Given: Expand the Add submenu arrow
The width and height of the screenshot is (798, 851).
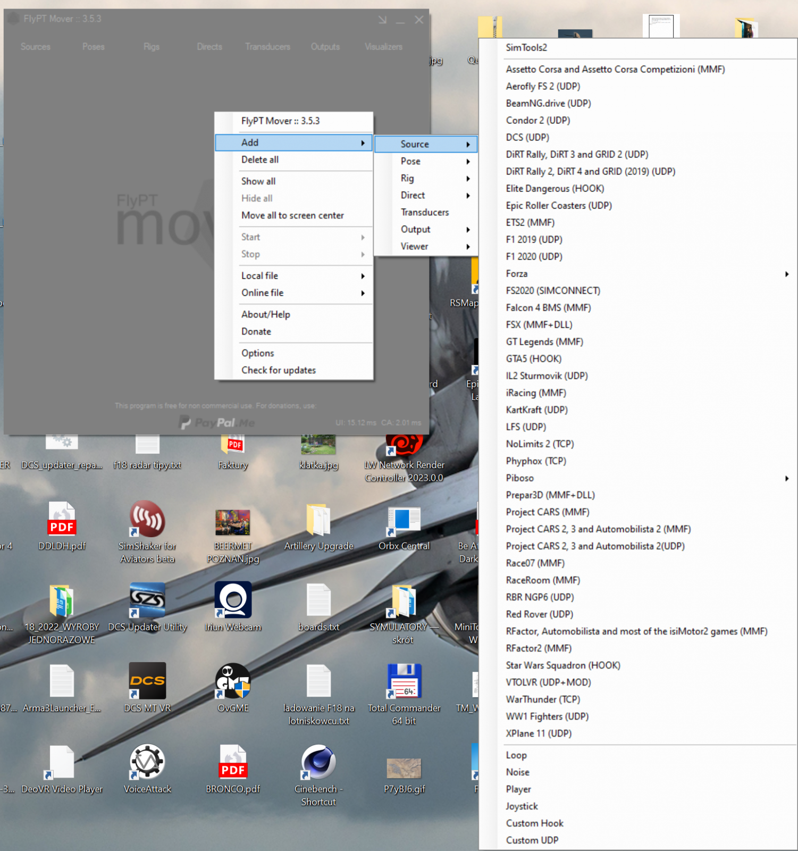Looking at the screenshot, I should pos(363,143).
